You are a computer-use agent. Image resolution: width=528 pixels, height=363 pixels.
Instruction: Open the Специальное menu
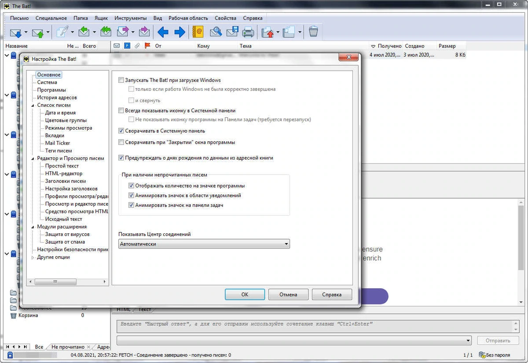(x=51, y=18)
